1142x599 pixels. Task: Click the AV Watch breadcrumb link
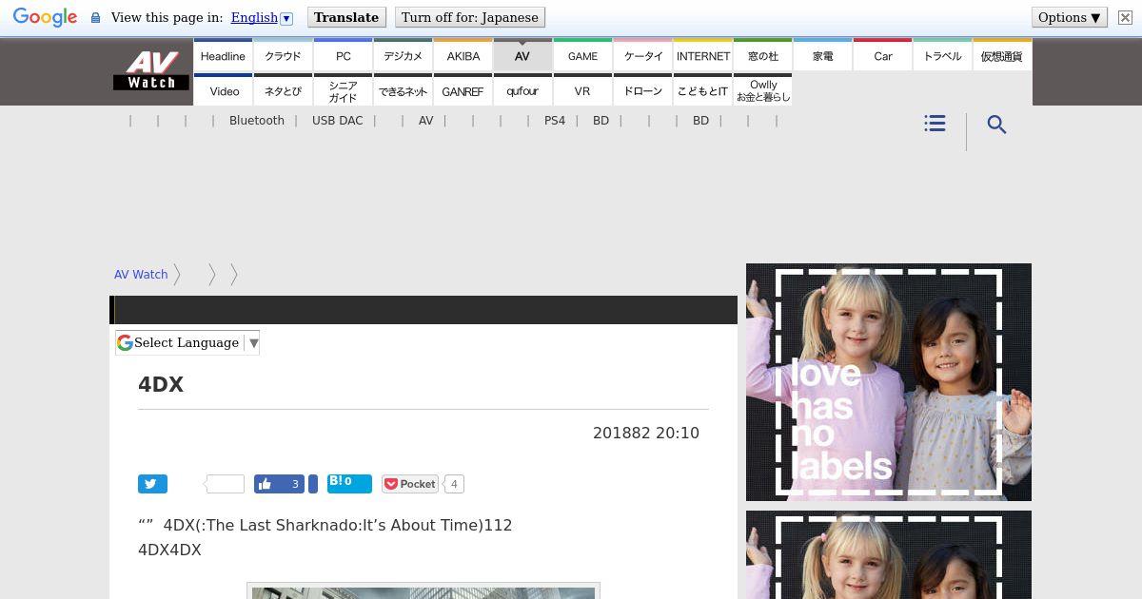141,274
